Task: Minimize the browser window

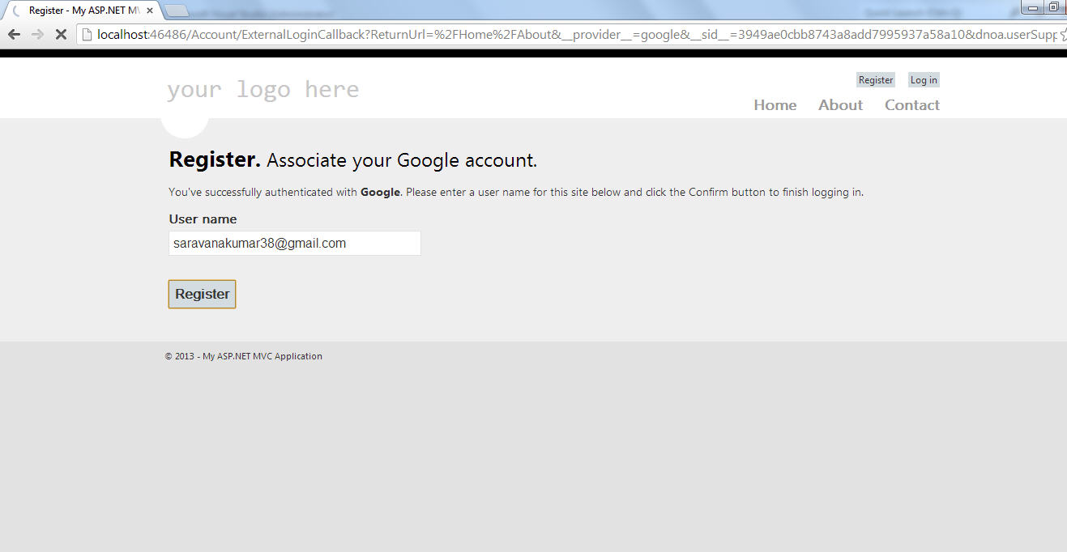Action: pyautogui.click(x=1033, y=8)
